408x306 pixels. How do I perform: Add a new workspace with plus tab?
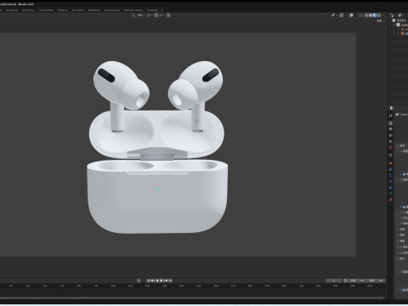point(162,10)
